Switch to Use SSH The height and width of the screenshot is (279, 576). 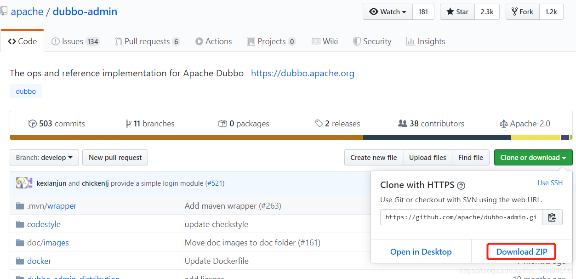click(x=550, y=183)
